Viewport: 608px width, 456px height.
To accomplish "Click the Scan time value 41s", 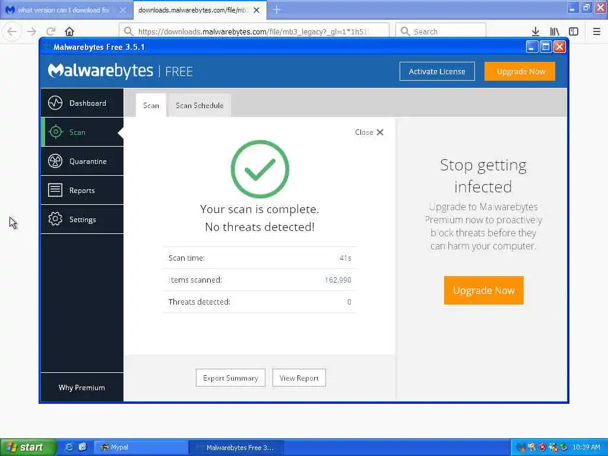I will 345,258.
